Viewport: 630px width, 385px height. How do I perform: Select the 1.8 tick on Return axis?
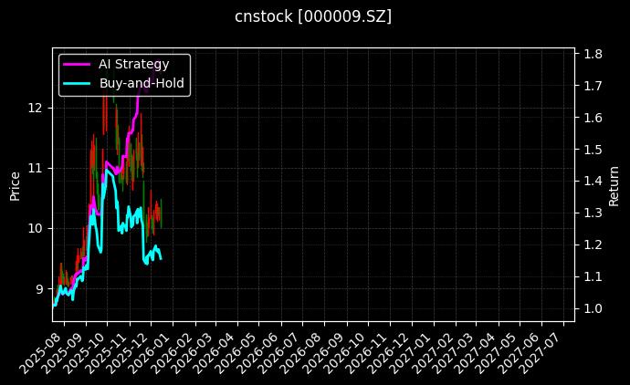tap(593, 54)
